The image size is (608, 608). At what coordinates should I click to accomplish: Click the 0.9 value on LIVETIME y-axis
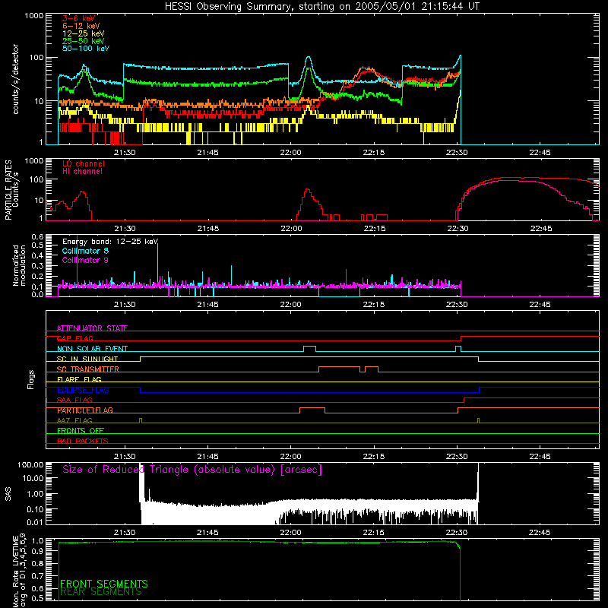tap(39, 550)
